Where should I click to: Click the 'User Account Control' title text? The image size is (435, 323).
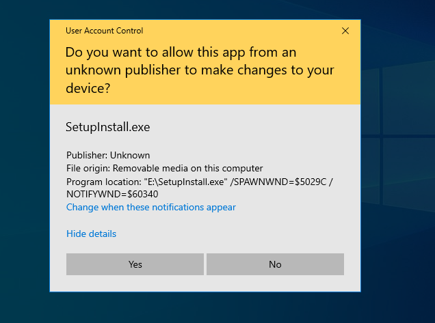point(104,31)
